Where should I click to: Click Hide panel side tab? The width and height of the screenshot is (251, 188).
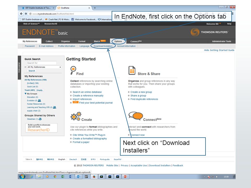[19, 67]
